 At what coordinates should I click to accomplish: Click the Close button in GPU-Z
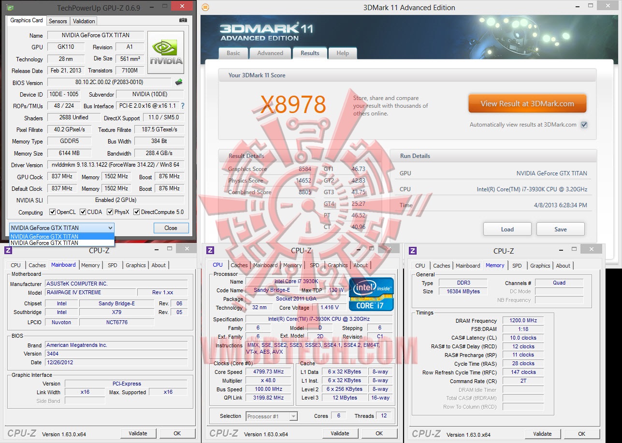[x=171, y=228]
